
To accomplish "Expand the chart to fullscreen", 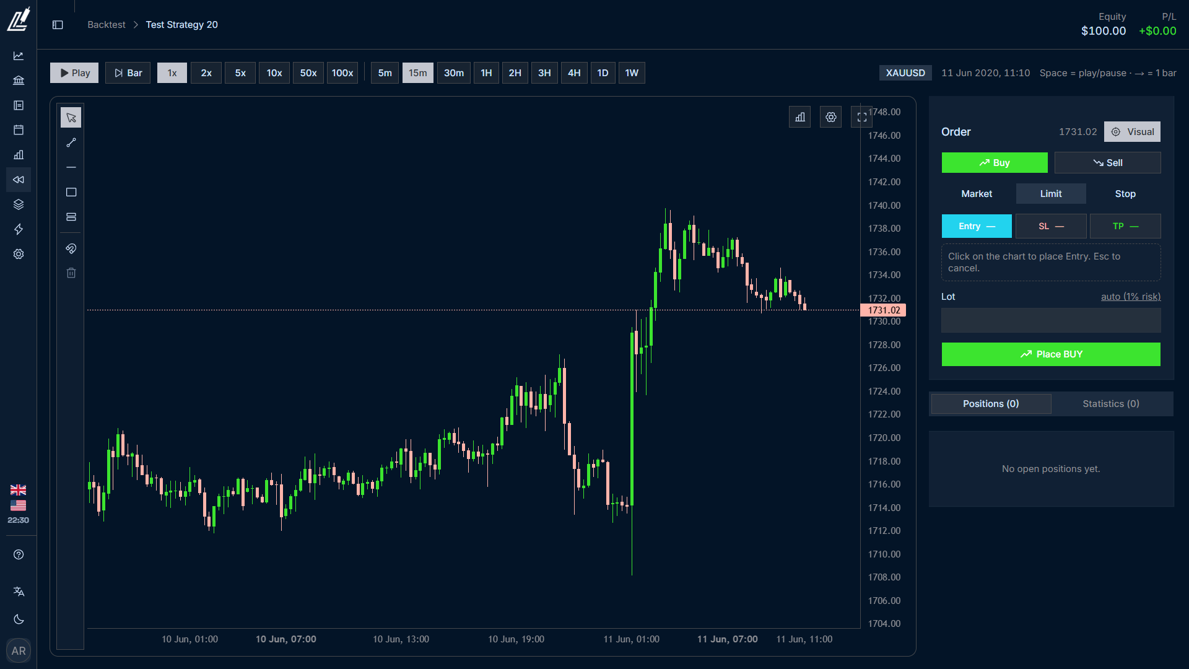I will coord(862,116).
